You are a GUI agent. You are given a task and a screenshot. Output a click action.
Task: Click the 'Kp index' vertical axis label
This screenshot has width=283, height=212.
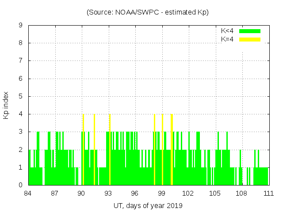(6, 105)
